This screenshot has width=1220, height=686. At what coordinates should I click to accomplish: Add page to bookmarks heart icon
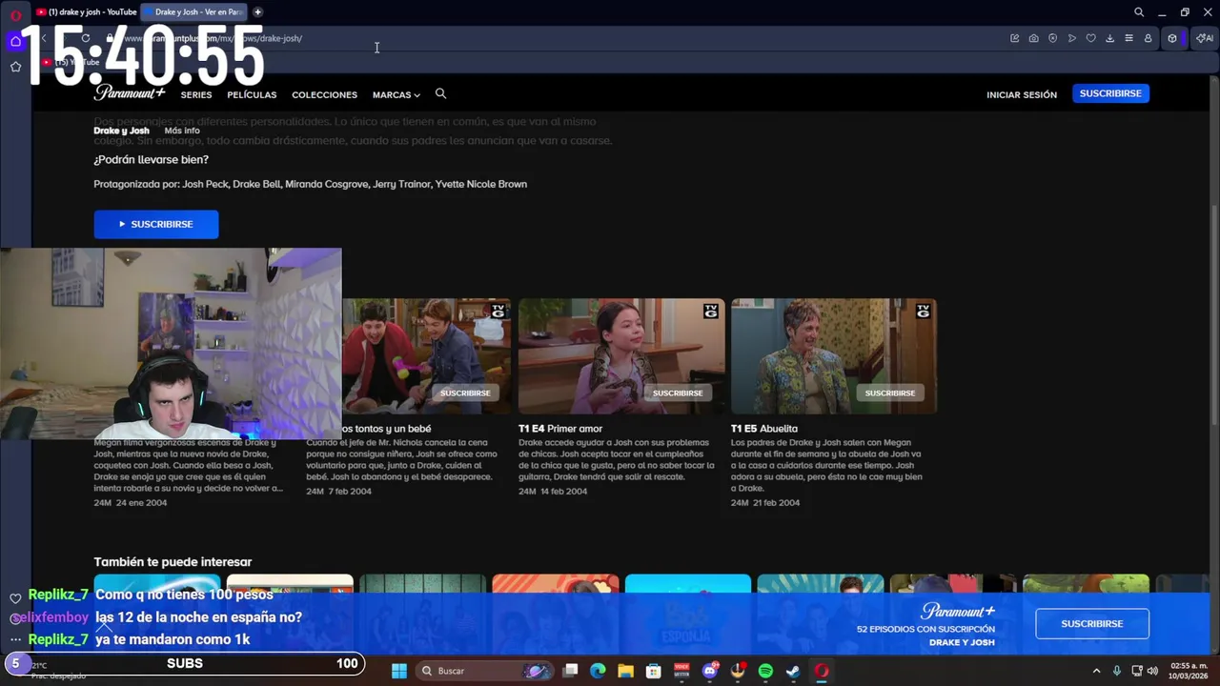tap(1091, 38)
